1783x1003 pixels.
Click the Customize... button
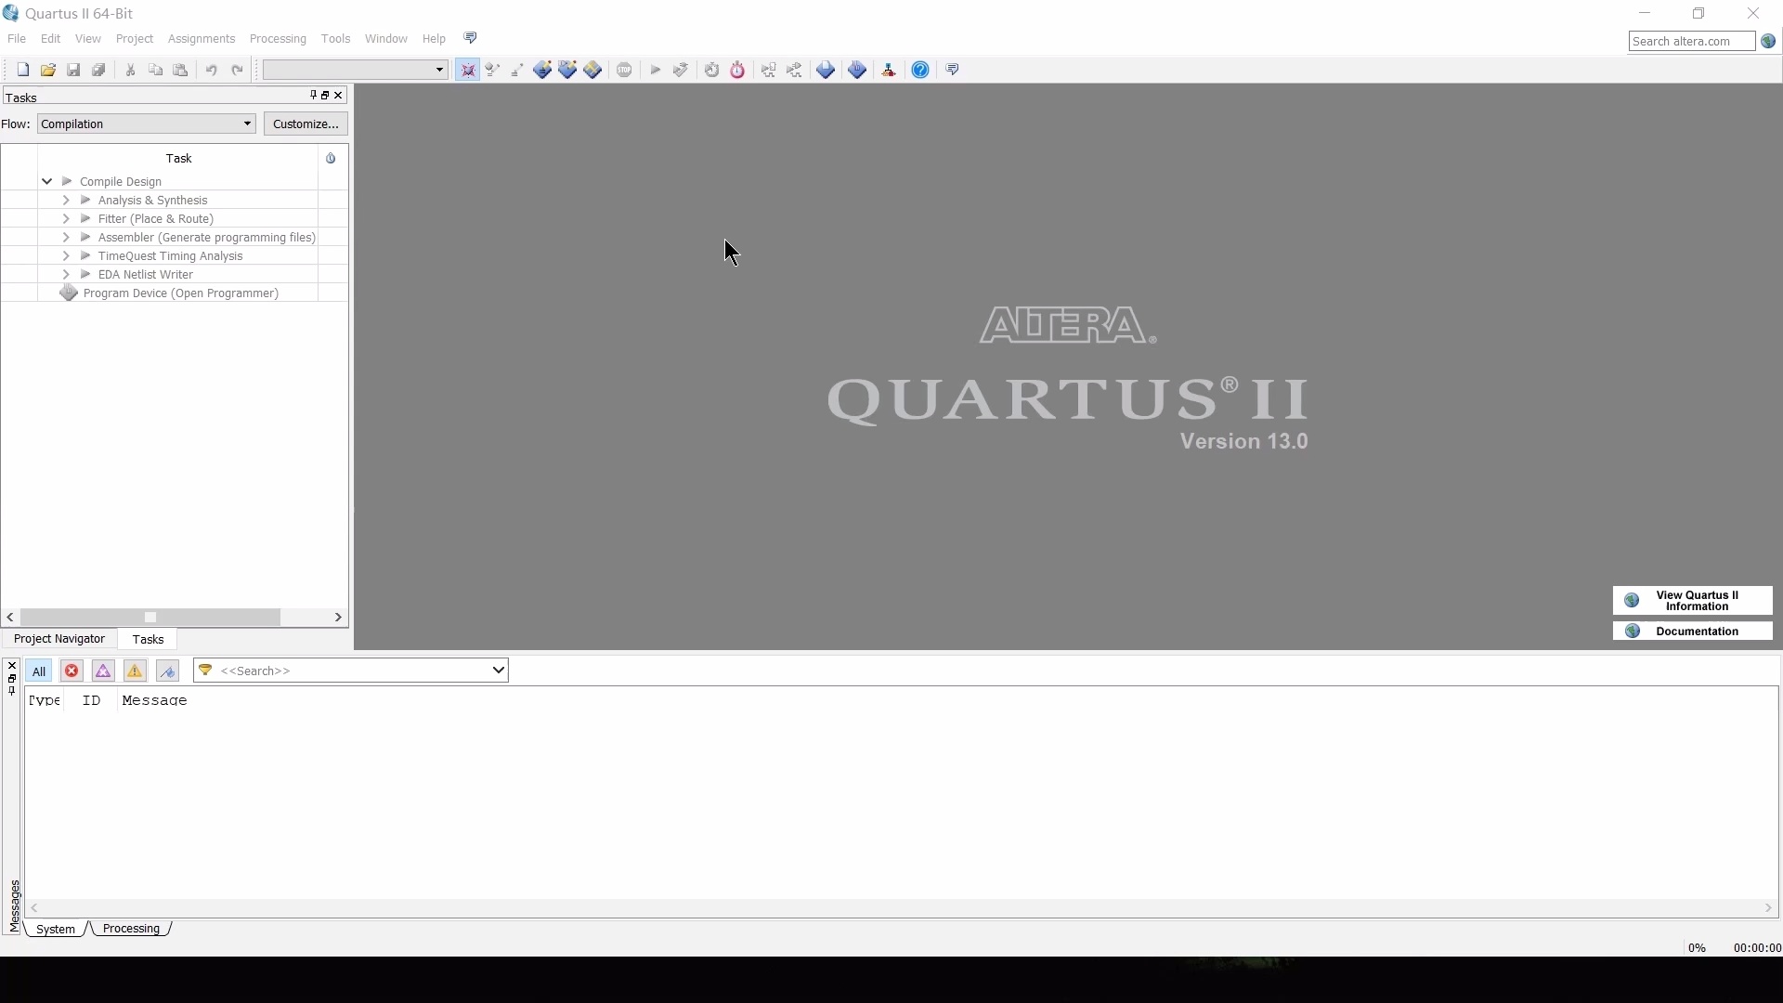[306, 124]
